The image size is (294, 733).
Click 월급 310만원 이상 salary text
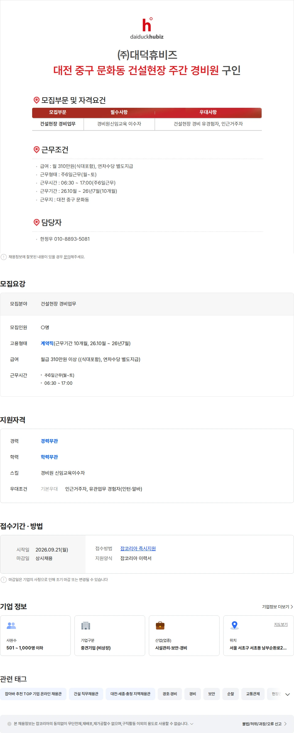pyautogui.click(x=90, y=359)
